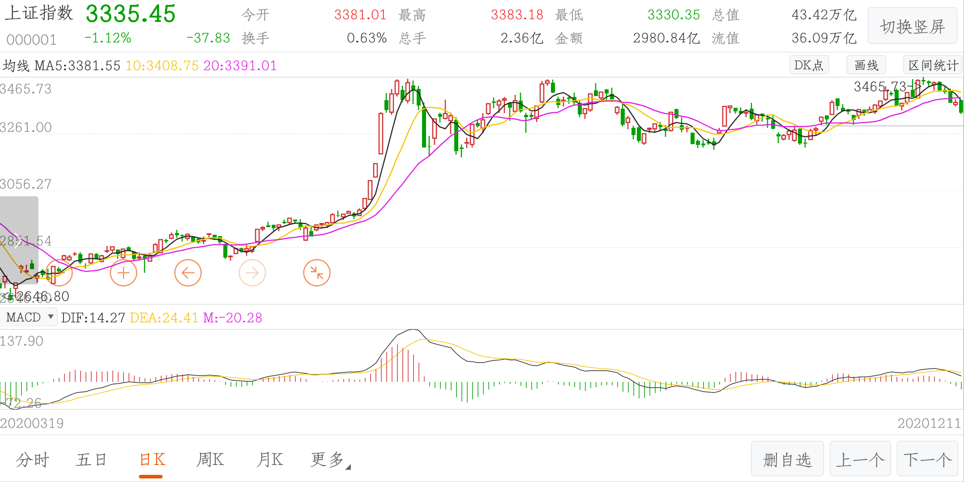Open the 更多 periods menu
Screen dimensions: 964x482
point(327,460)
